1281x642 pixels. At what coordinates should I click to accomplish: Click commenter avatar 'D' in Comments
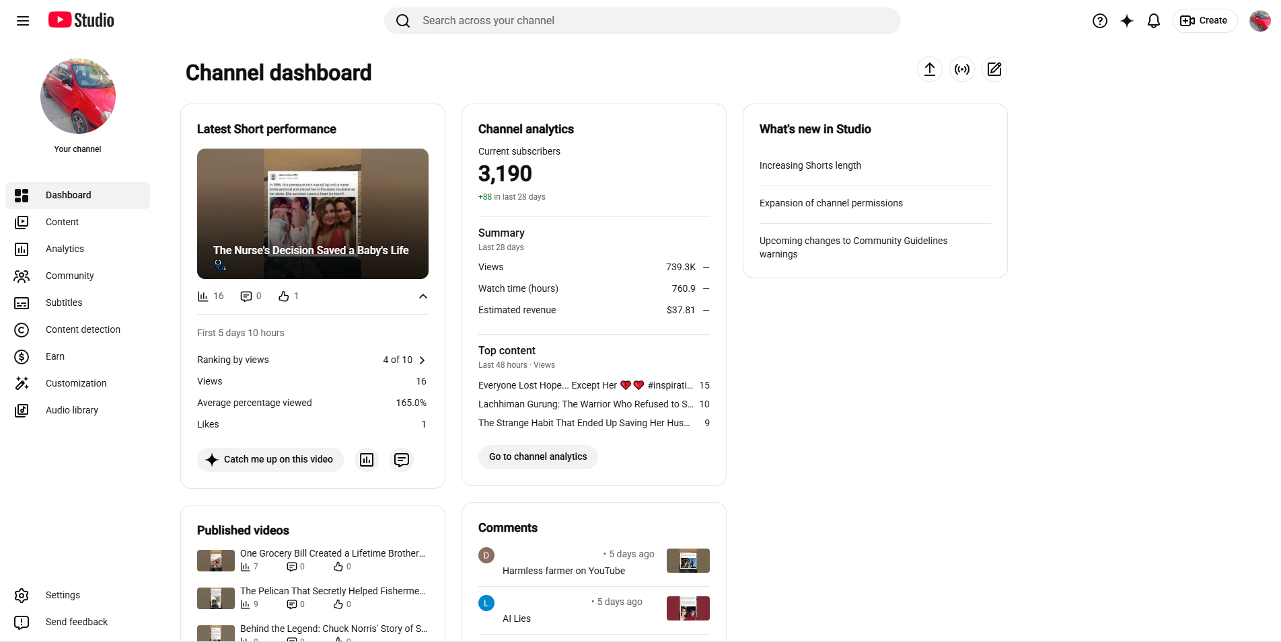(x=486, y=555)
